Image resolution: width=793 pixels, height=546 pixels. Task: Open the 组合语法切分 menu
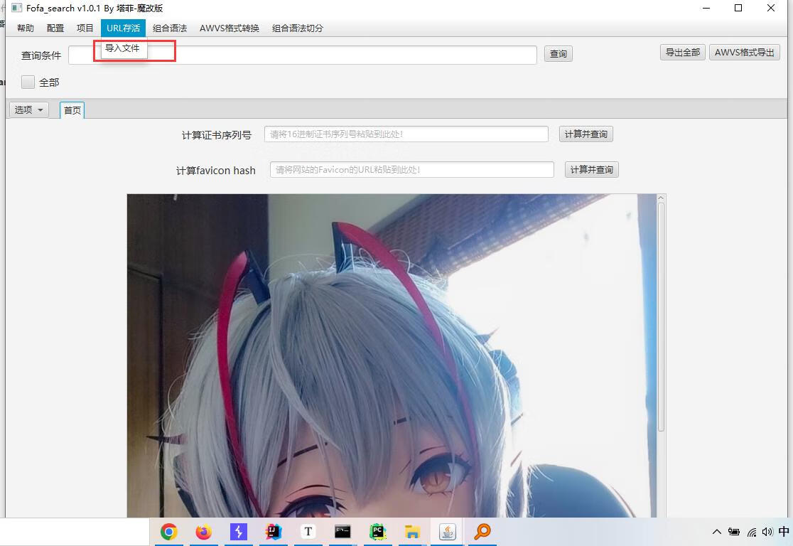[x=297, y=28]
